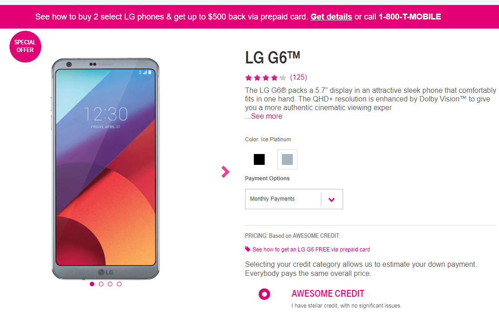Expand description with See more
Screen dimensions: 499x313
263,116
